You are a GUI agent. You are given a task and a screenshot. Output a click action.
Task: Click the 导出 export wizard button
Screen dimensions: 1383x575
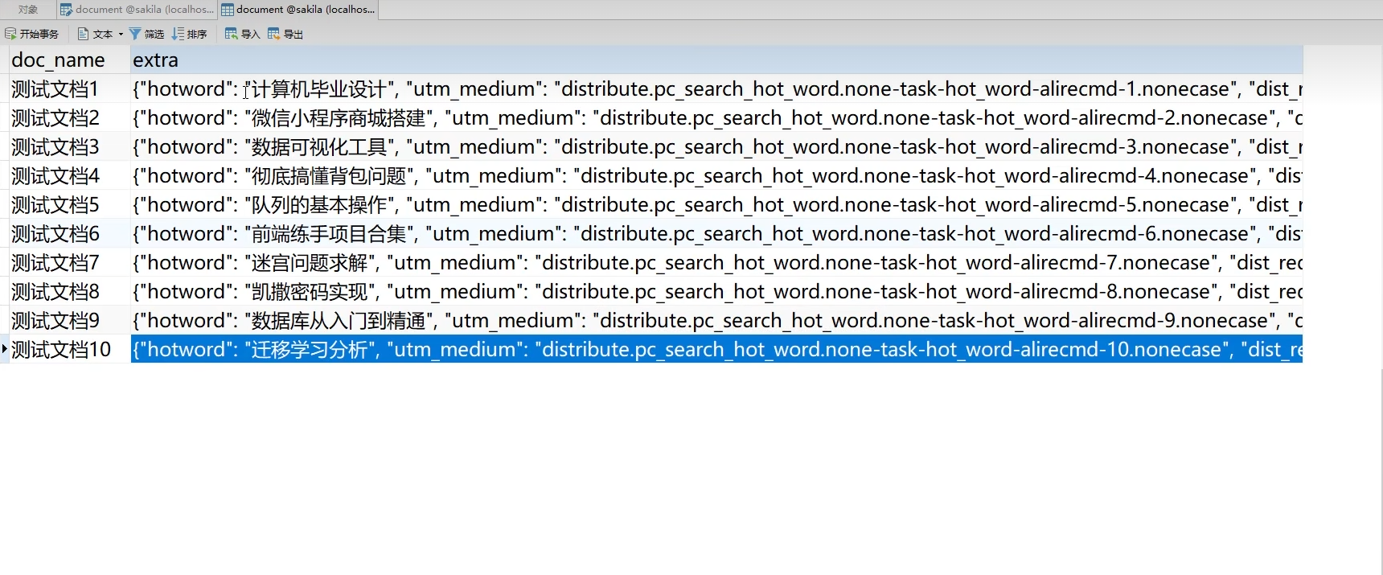(285, 34)
